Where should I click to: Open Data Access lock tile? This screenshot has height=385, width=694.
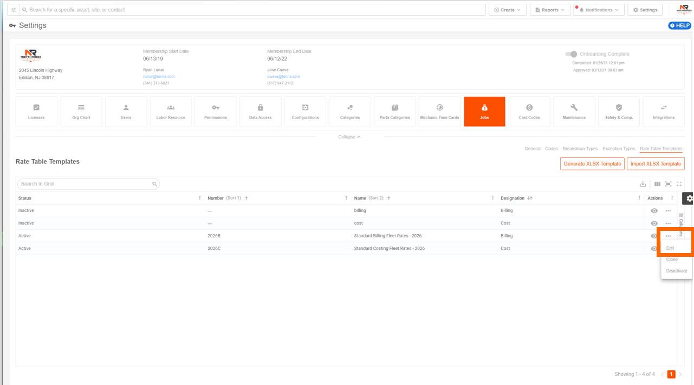pos(261,111)
